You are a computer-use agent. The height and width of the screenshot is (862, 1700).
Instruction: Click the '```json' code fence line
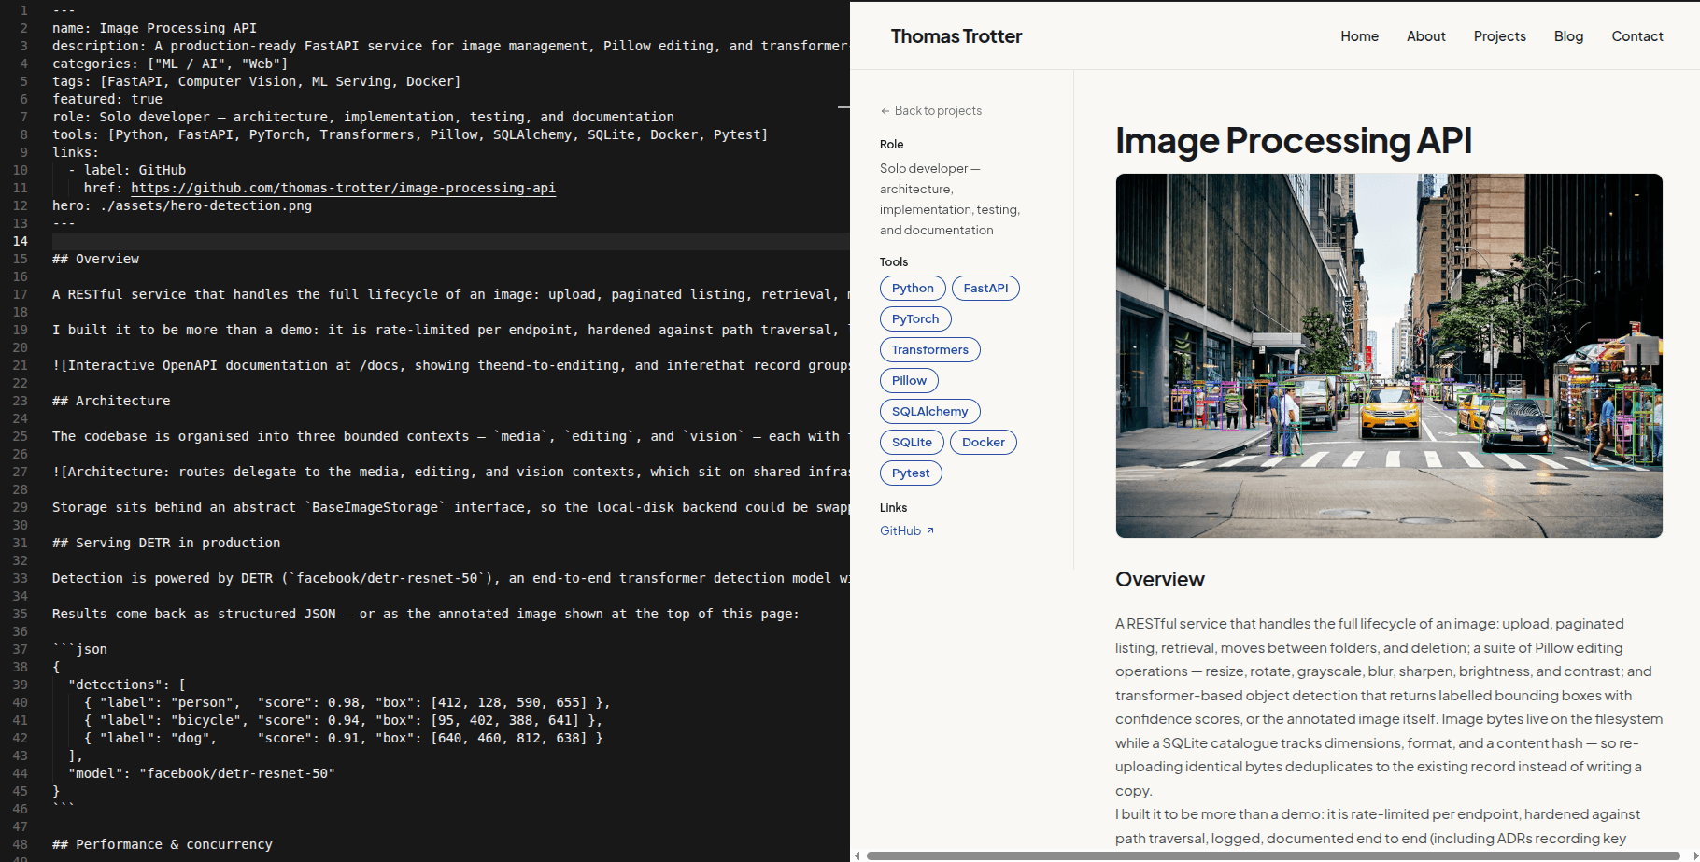pyautogui.click(x=79, y=649)
